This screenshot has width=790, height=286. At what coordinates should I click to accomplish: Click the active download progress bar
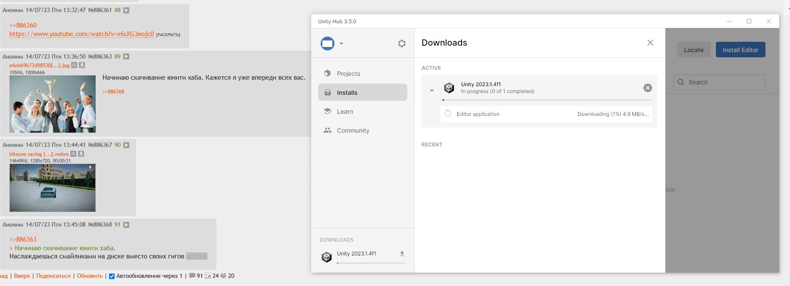(547, 100)
